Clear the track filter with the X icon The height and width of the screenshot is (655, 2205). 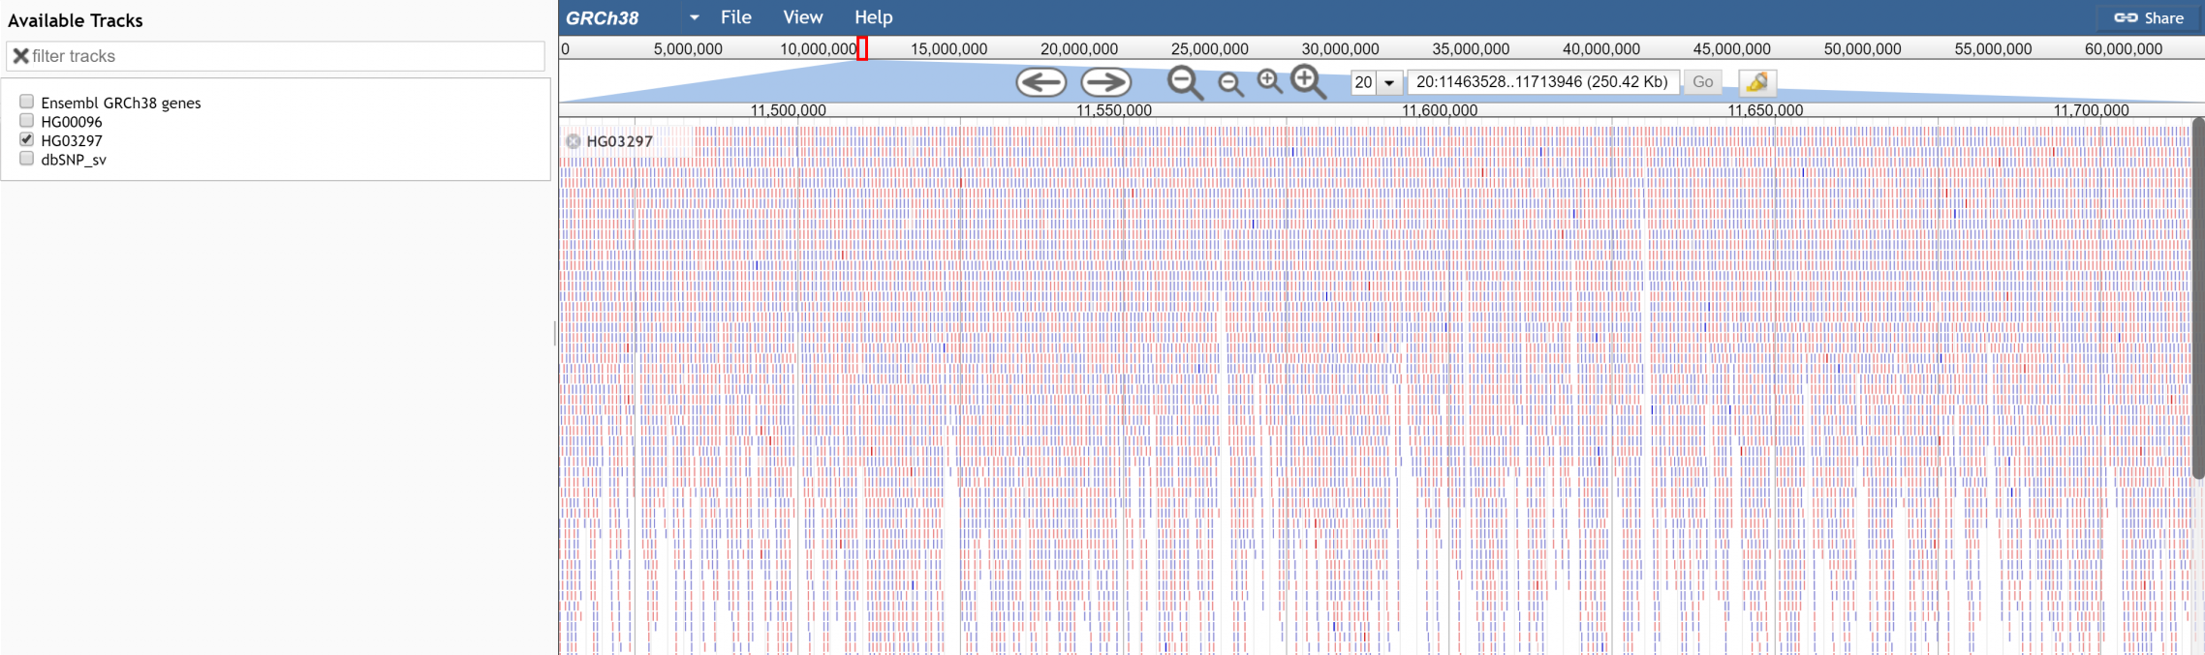point(20,56)
